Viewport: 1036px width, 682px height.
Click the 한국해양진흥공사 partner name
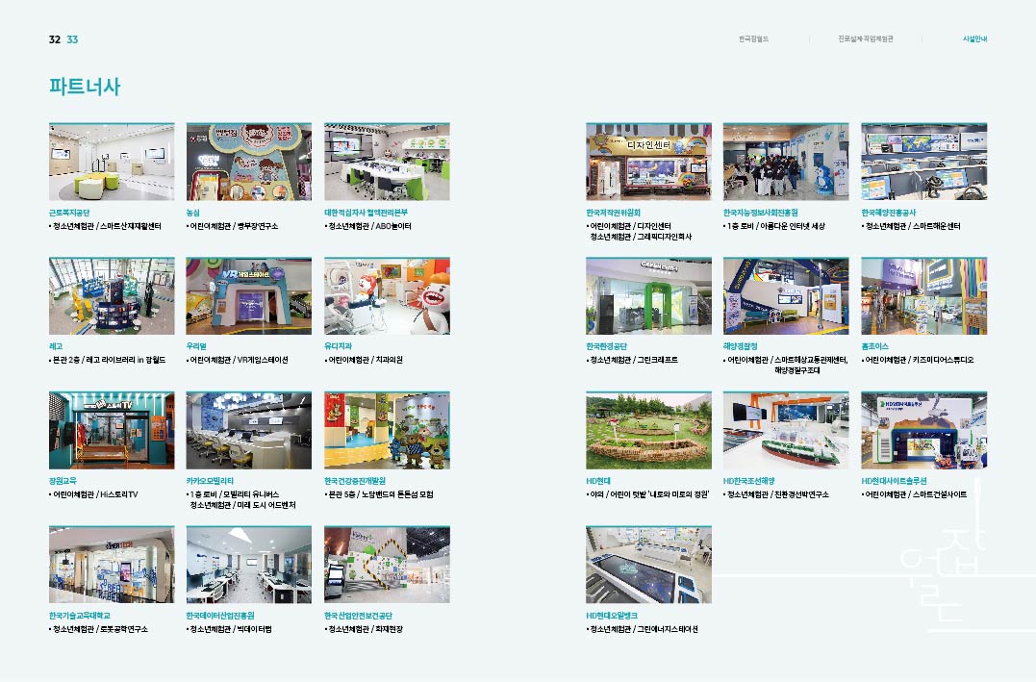coord(889,213)
